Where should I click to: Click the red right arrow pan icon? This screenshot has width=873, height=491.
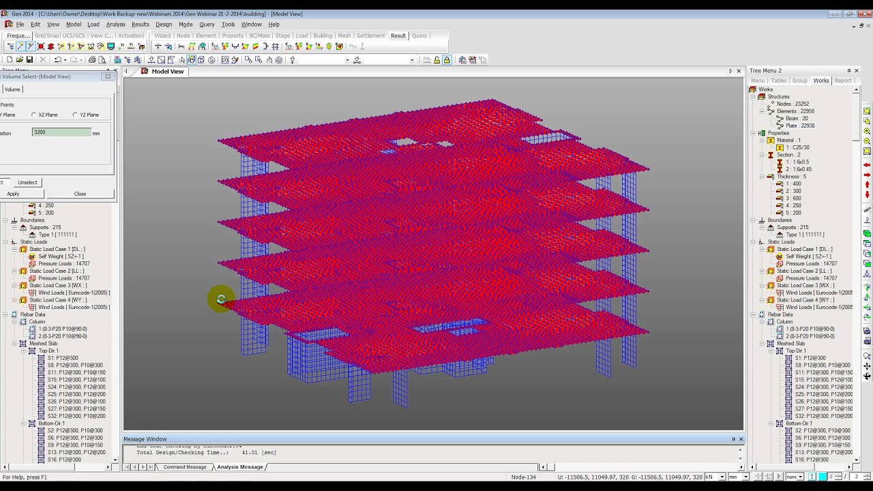[x=867, y=175]
